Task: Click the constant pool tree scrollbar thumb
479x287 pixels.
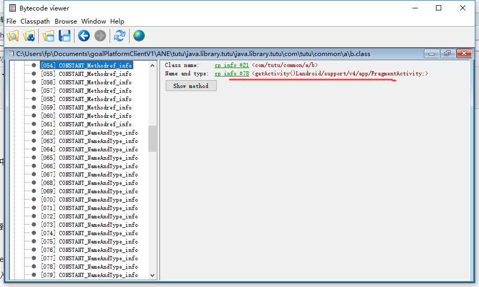Action: 153,139
